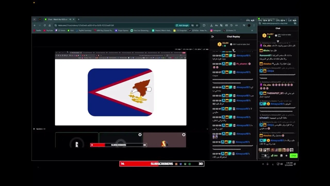330x186 pixels.
Task: Click the subscribers goal progress bar showing 14
Action: click(162, 164)
